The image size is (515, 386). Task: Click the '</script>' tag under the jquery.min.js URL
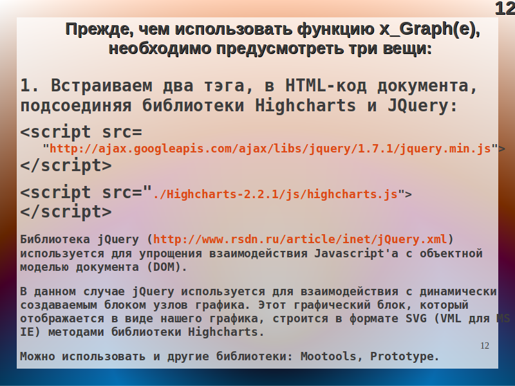[66, 166]
